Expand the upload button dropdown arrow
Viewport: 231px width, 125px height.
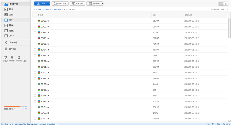coord(49,3)
